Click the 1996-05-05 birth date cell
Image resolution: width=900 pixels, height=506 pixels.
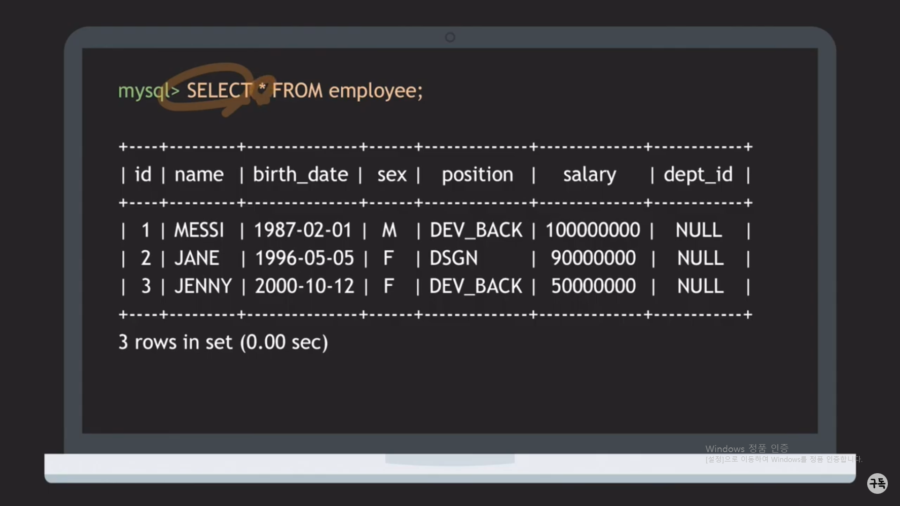(304, 258)
